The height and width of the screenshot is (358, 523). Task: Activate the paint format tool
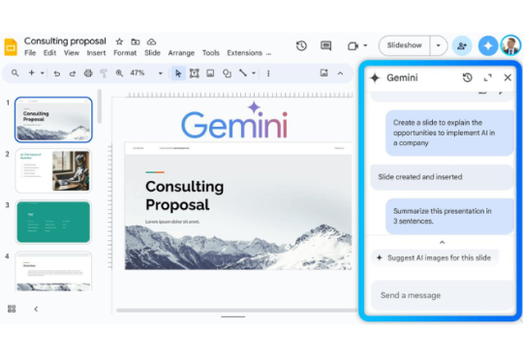(104, 73)
